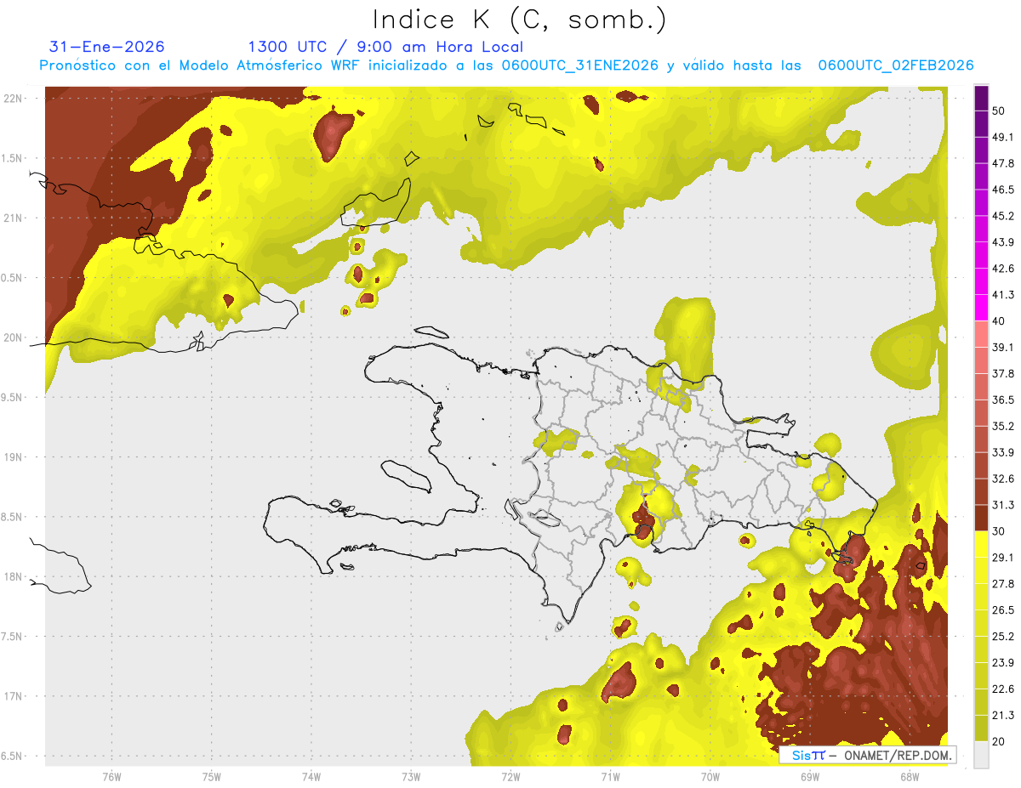Click the colorbar value 23.9
The height and width of the screenshot is (788, 1021).
tap(1003, 663)
